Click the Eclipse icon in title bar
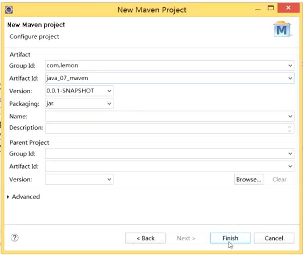Screen dimensions: 303x255 9,10
